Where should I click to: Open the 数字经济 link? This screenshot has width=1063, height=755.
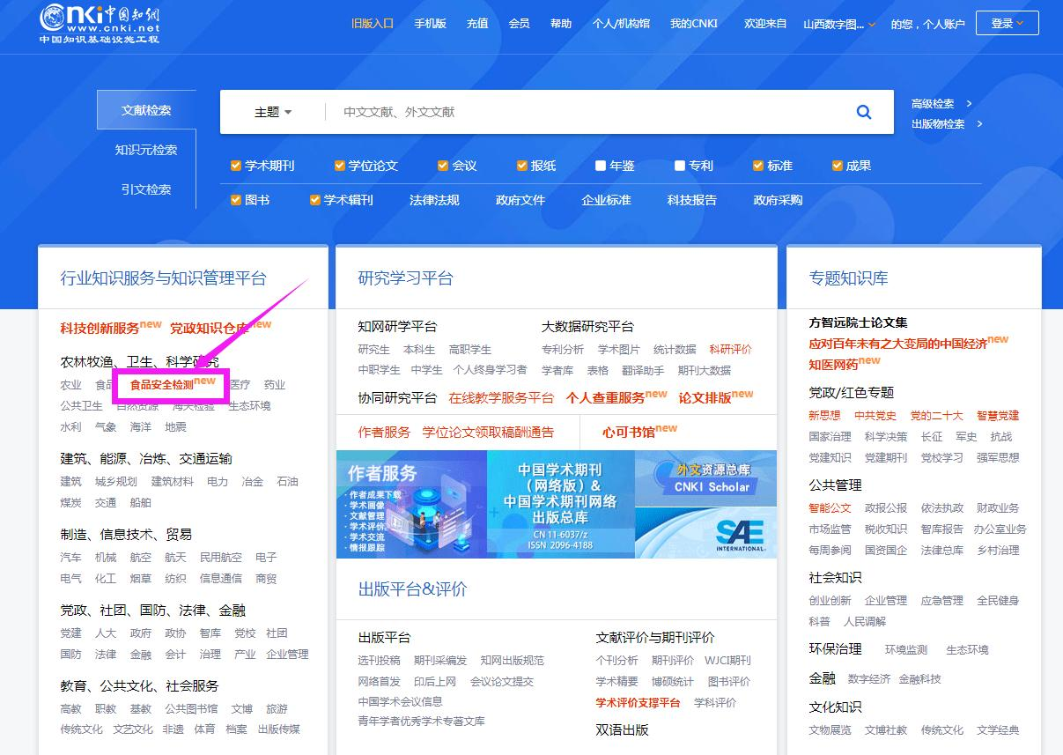[869, 678]
